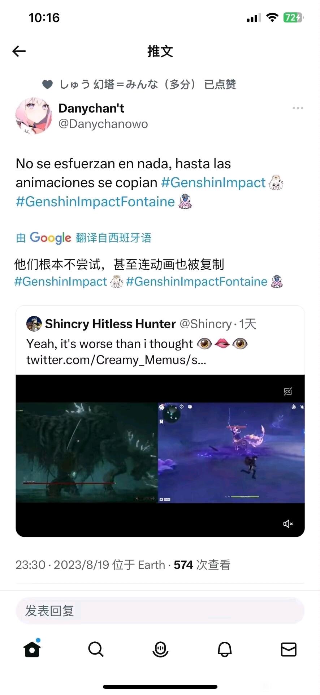Toggle captions on the embedded video

[287, 391]
